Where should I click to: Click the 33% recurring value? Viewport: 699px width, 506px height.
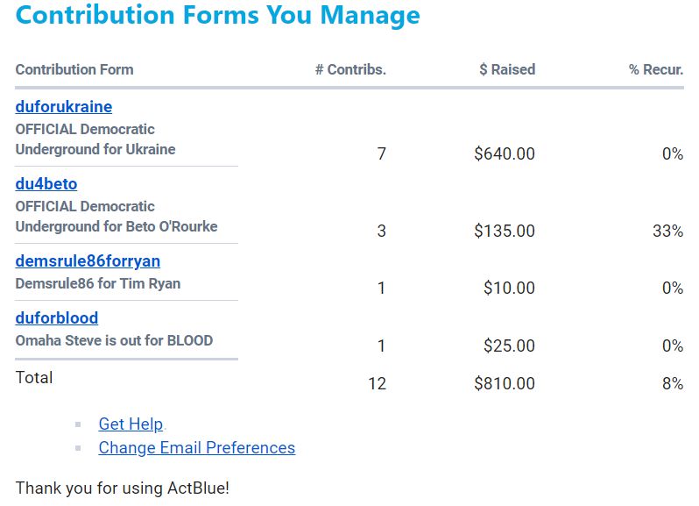coord(667,232)
